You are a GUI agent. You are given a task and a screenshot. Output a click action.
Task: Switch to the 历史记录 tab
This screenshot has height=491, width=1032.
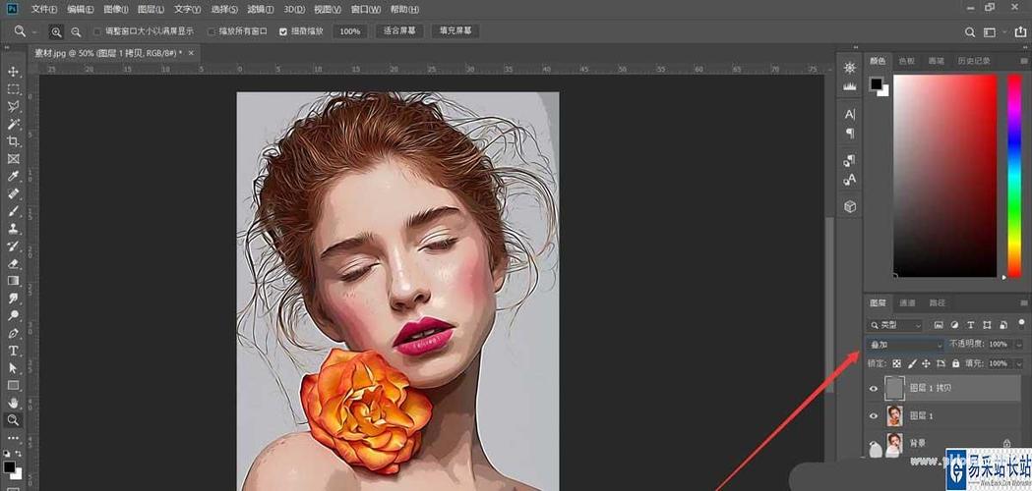973,61
